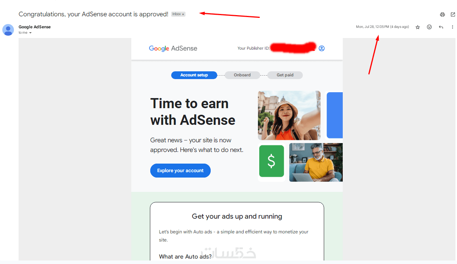Screen dimensions: 457x264
Task: Open the Google AdSense logo link
Action: point(173,48)
